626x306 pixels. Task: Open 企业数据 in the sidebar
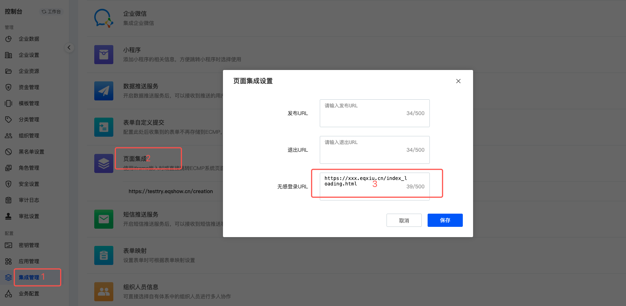(x=29, y=39)
